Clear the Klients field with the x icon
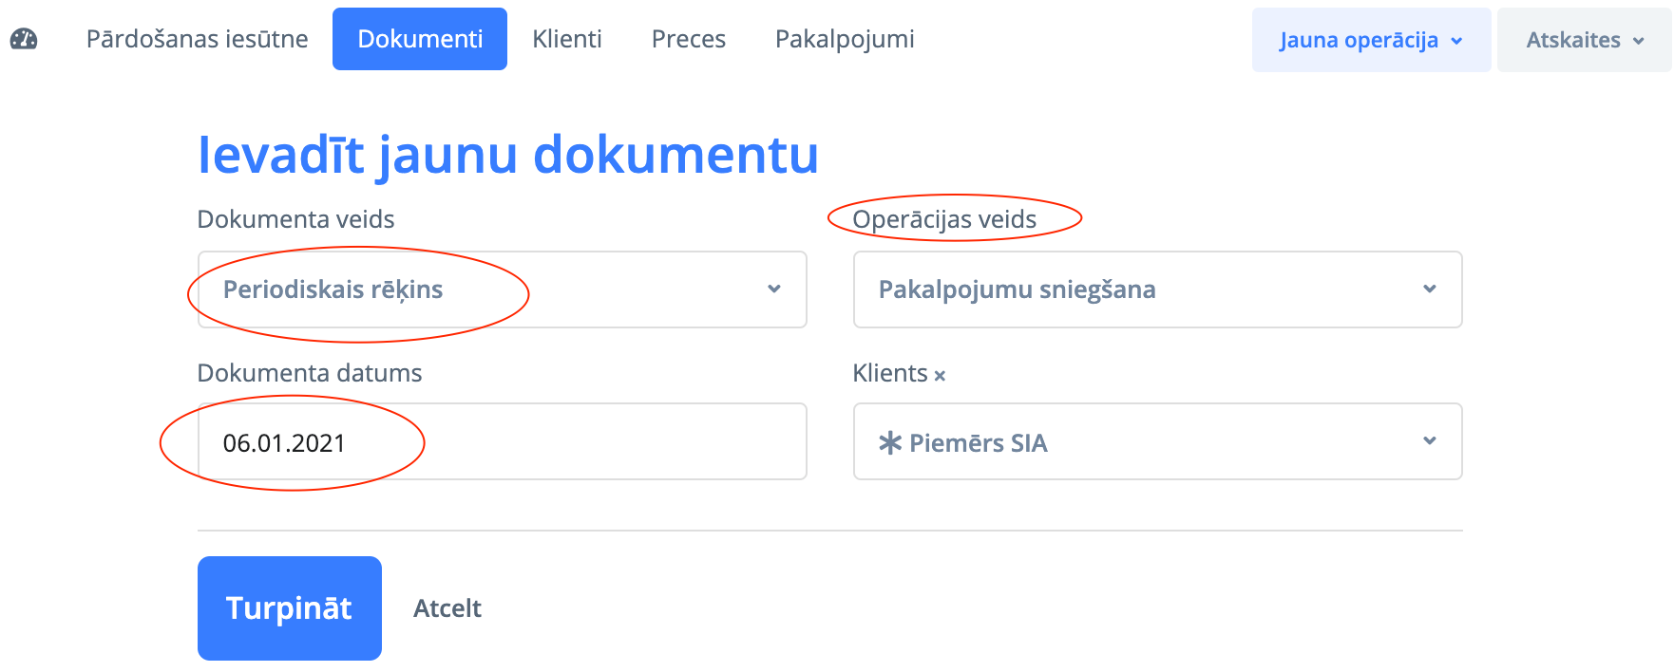Image resolution: width=1674 pixels, height=672 pixels. (x=940, y=376)
